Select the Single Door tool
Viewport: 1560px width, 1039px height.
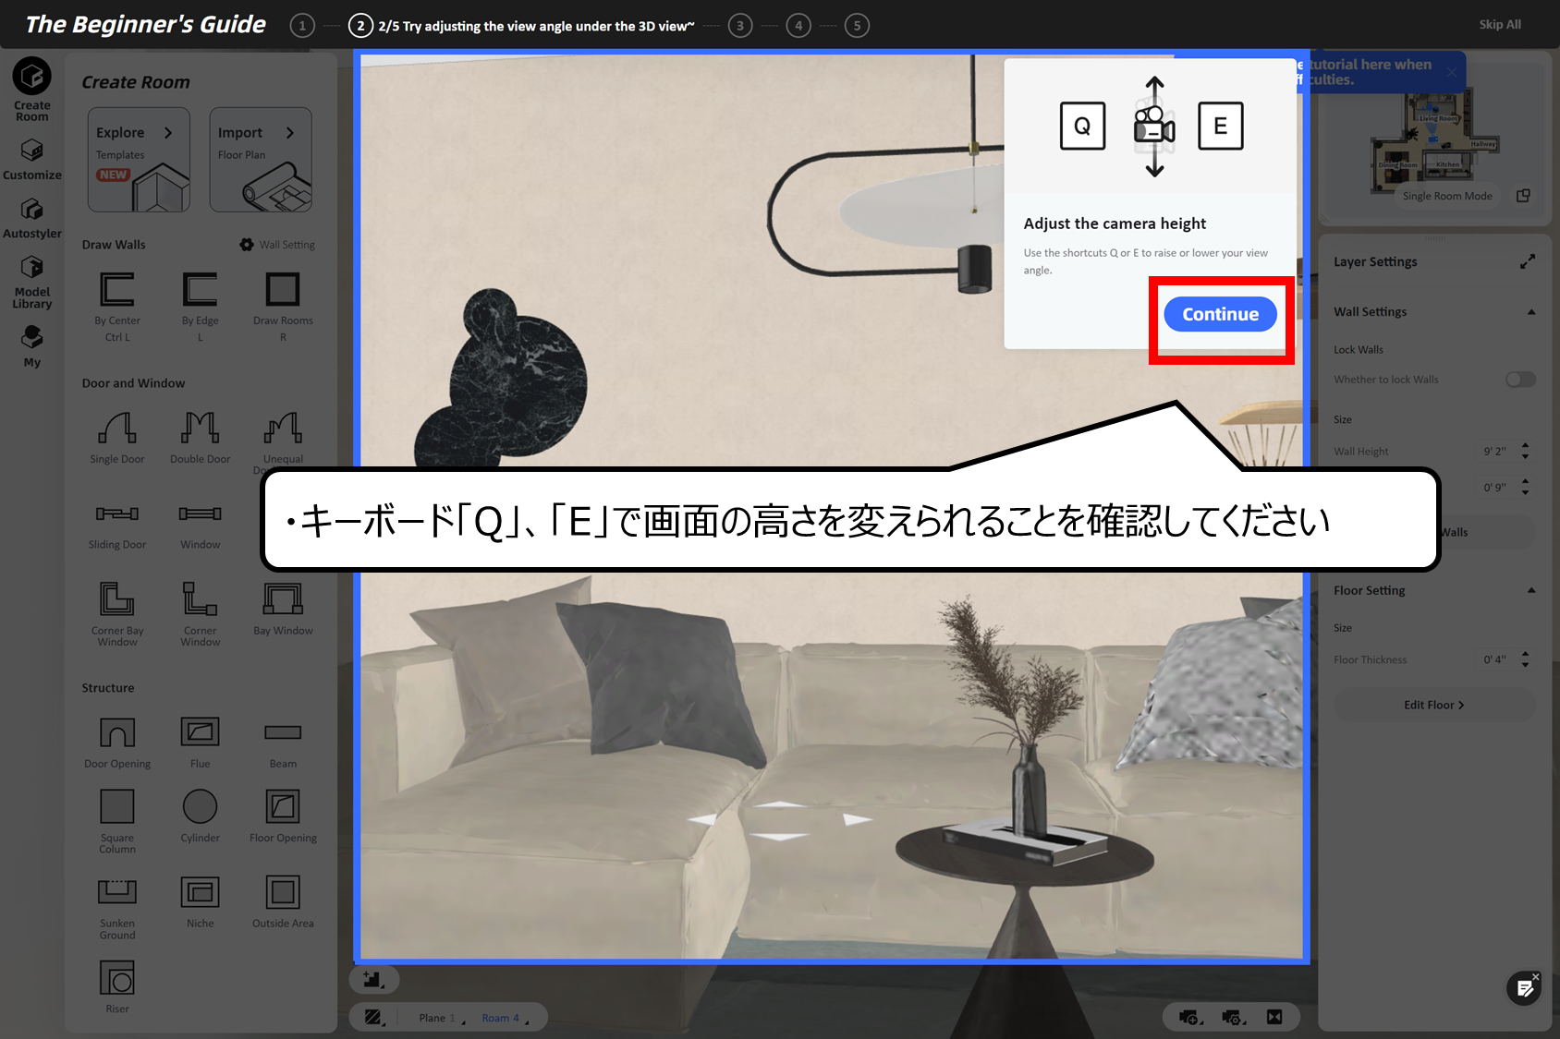(117, 437)
